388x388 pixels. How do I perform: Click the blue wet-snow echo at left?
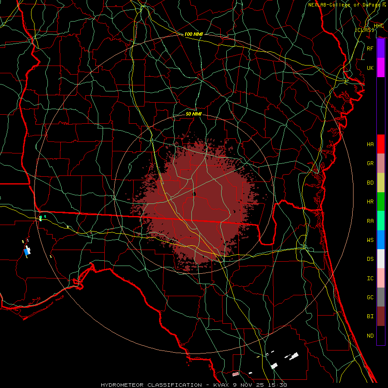pyautogui.click(x=26, y=252)
